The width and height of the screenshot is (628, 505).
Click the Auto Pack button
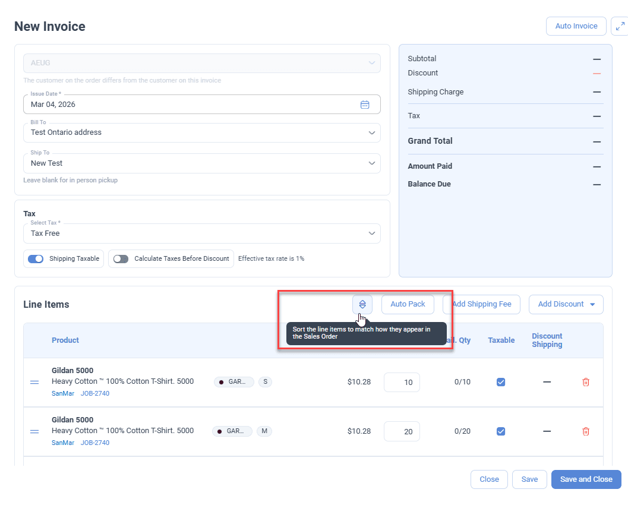tap(408, 304)
